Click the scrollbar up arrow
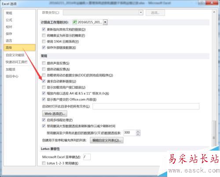This screenshot has height=177, width=220. click(x=214, y=12)
